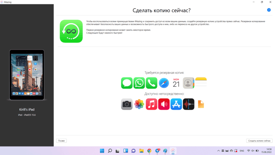The width and height of the screenshot is (275, 155).
Task: Click the Contacts icon
Action: [188, 83]
